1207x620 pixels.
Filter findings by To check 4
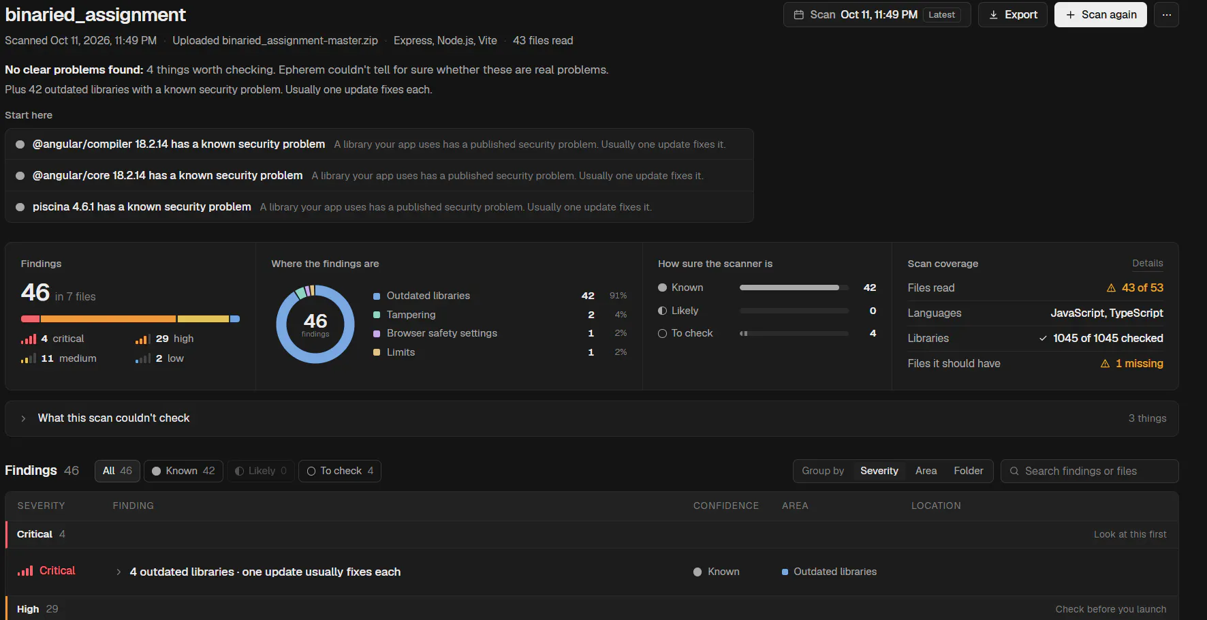point(340,471)
